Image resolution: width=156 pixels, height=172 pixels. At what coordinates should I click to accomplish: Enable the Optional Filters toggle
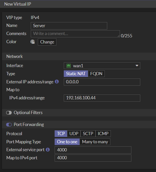pyautogui.click(x=9, y=113)
